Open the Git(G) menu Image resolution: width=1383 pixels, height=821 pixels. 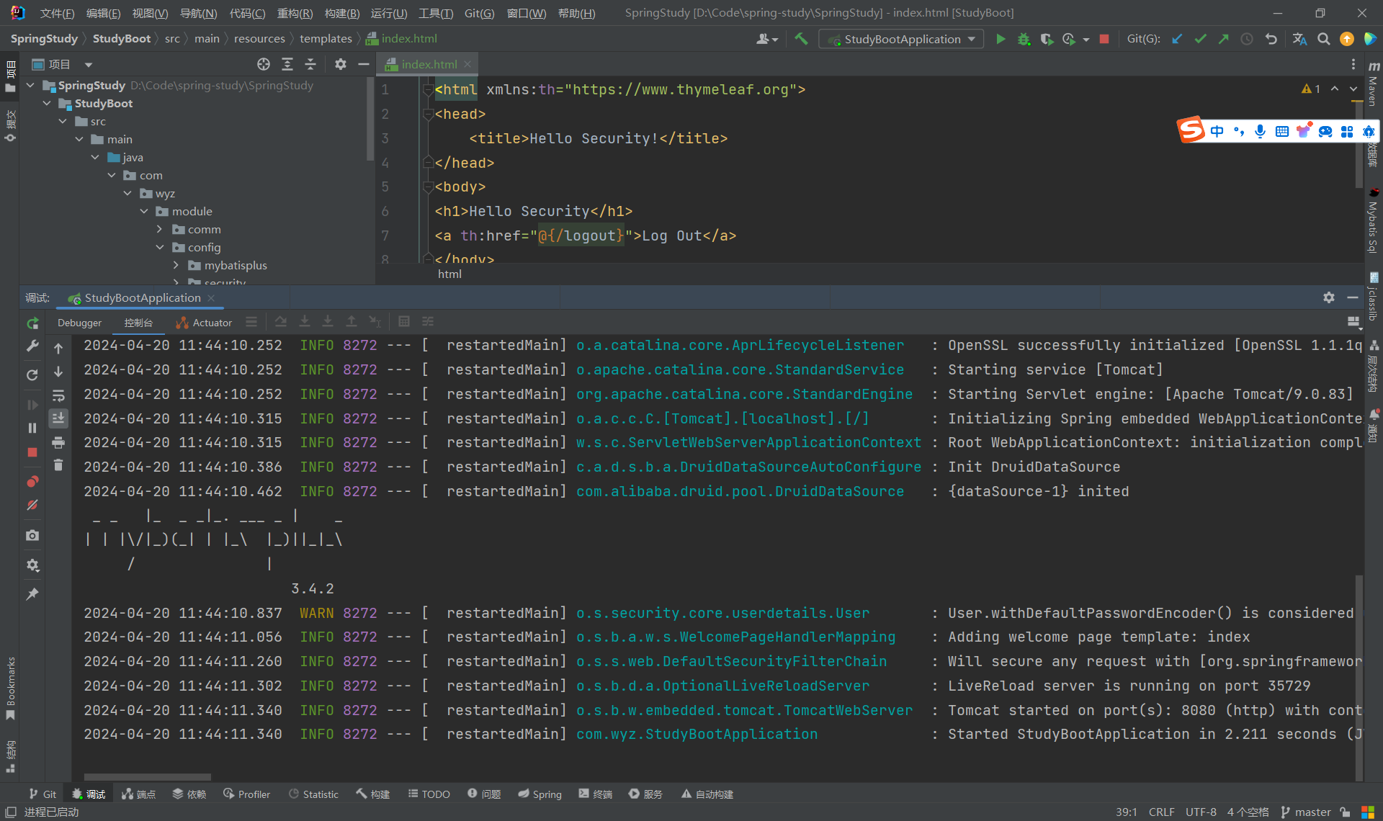pos(479,13)
